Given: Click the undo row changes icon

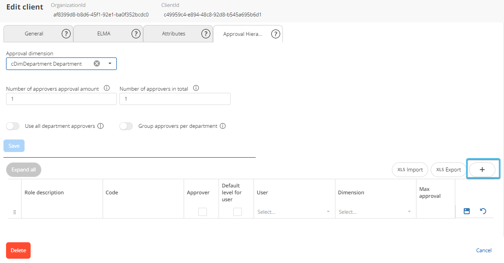Looking at the screenshot, I should pyautogui.click(x=483, y=211).
